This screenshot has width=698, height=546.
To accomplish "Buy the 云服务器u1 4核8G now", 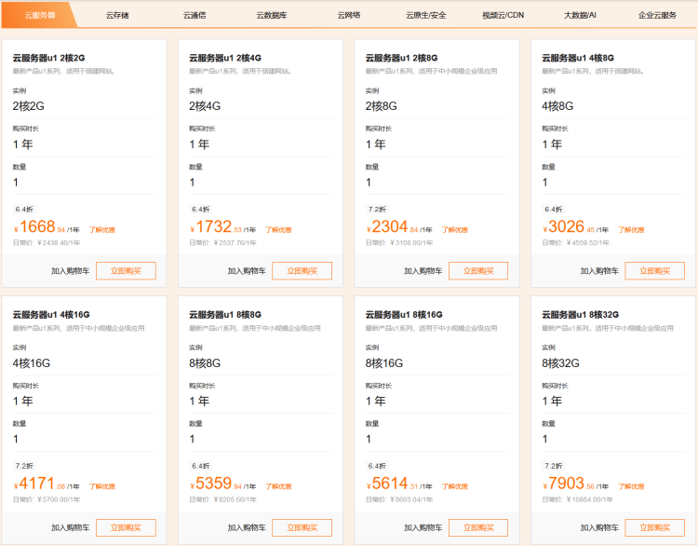I will click(654, 271).
